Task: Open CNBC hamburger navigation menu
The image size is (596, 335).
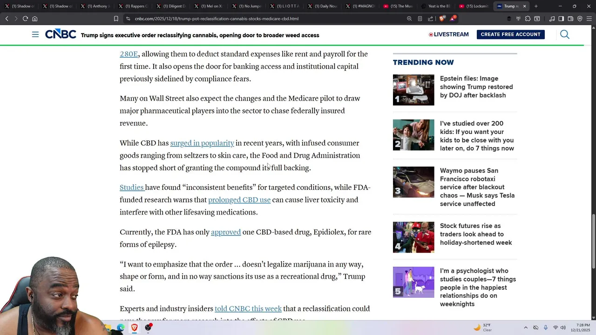Action: 35,34
